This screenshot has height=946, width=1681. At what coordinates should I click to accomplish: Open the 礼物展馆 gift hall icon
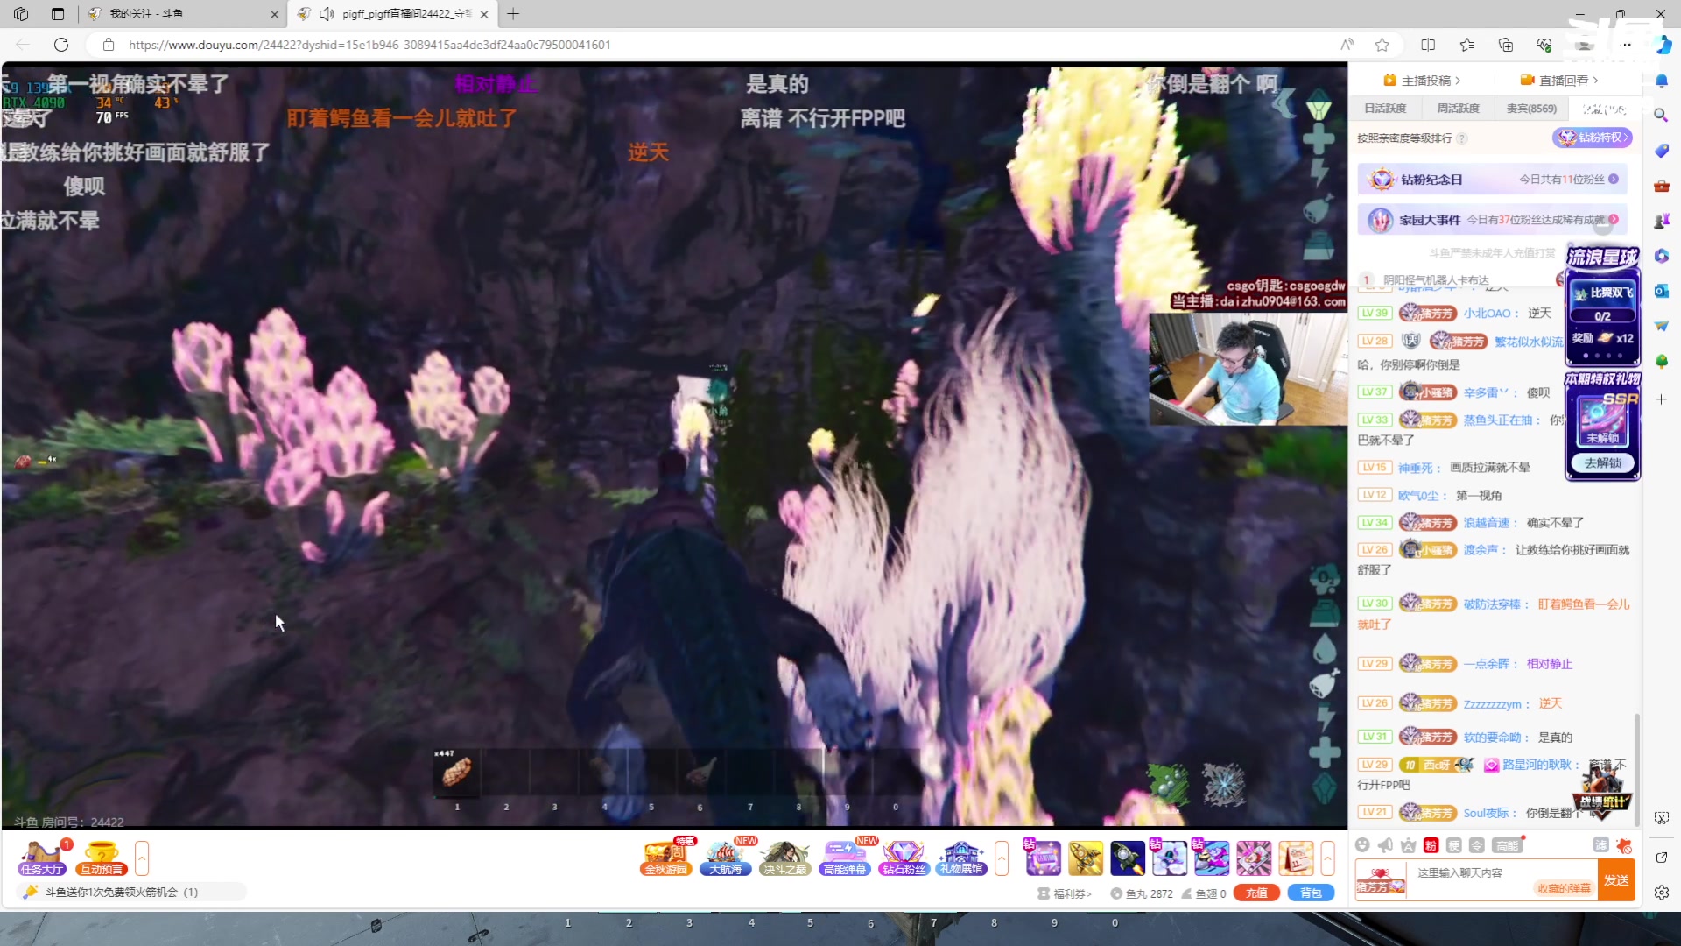pos(961,858)
